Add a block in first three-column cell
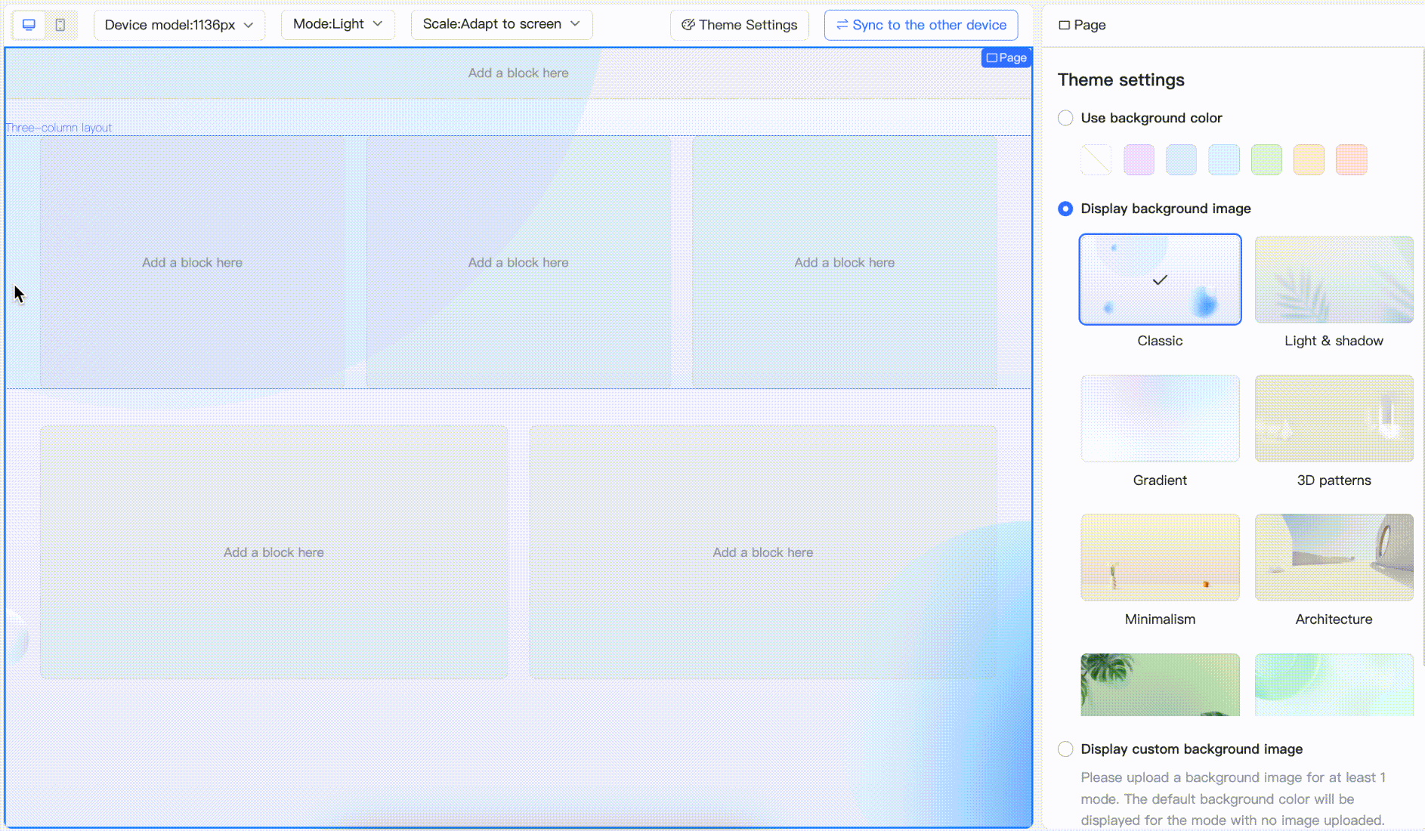This screenshot has height=831, width=1425. click(x=193, y=263)
